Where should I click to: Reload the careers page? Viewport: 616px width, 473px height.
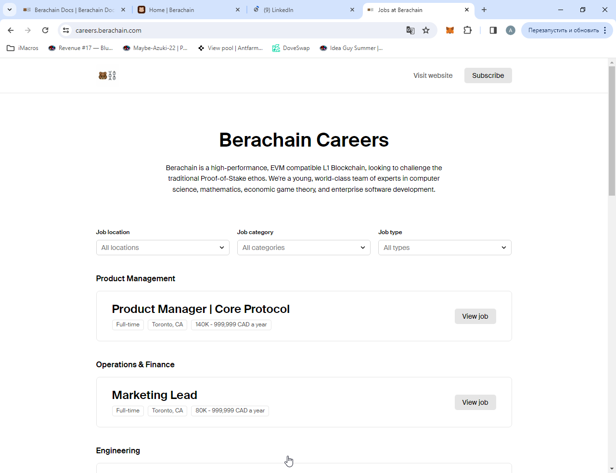(45, 30)
